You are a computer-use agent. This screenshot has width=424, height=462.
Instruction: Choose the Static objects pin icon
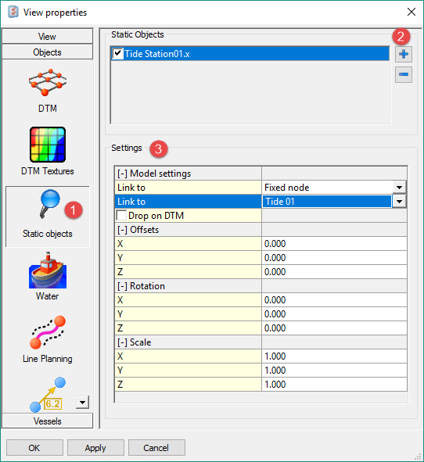49,204
